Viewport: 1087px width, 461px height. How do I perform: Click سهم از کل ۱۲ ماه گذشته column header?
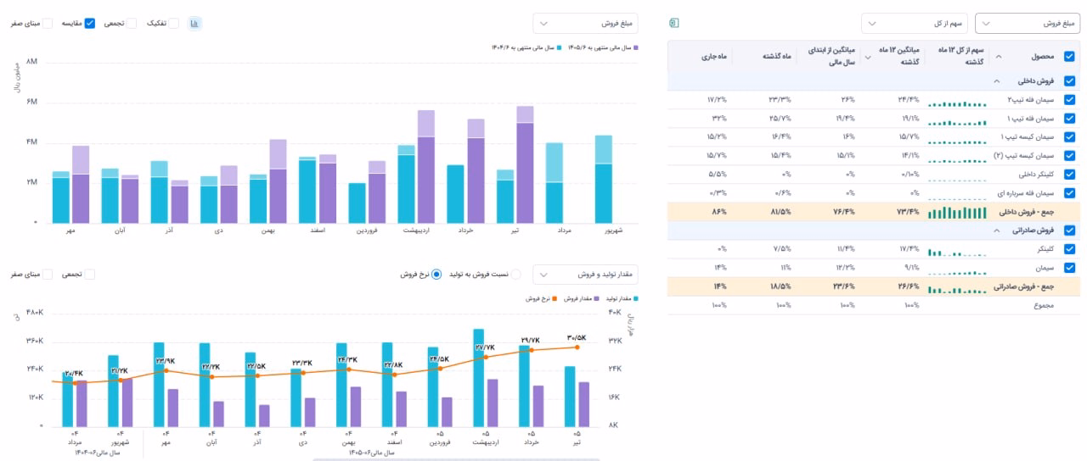[957, 57]
